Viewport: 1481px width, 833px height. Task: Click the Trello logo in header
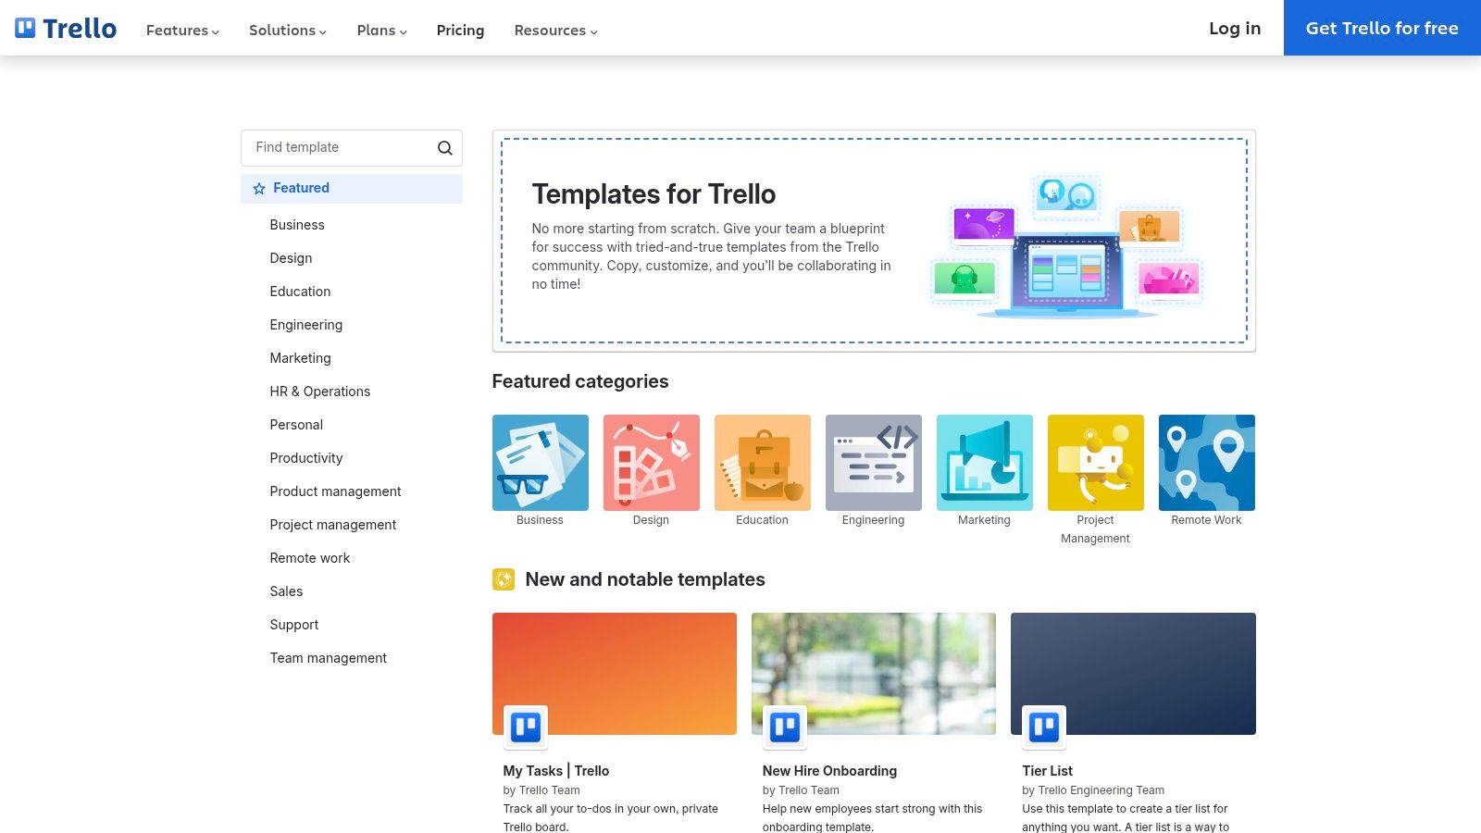(66, 28)
